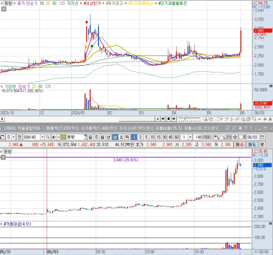The width and height of the screenshot is (273, 255).
Task: Click the '평' button
Action: [x=262, y=145]
